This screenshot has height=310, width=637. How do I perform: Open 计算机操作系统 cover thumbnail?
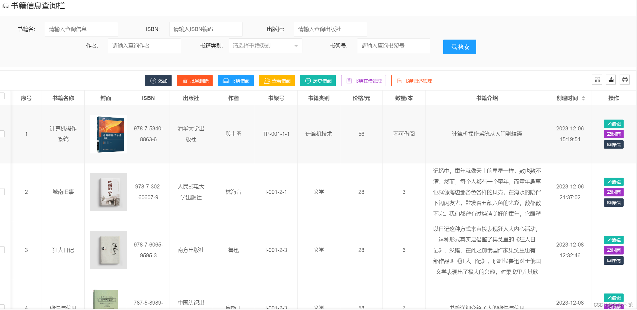point(108,134)
